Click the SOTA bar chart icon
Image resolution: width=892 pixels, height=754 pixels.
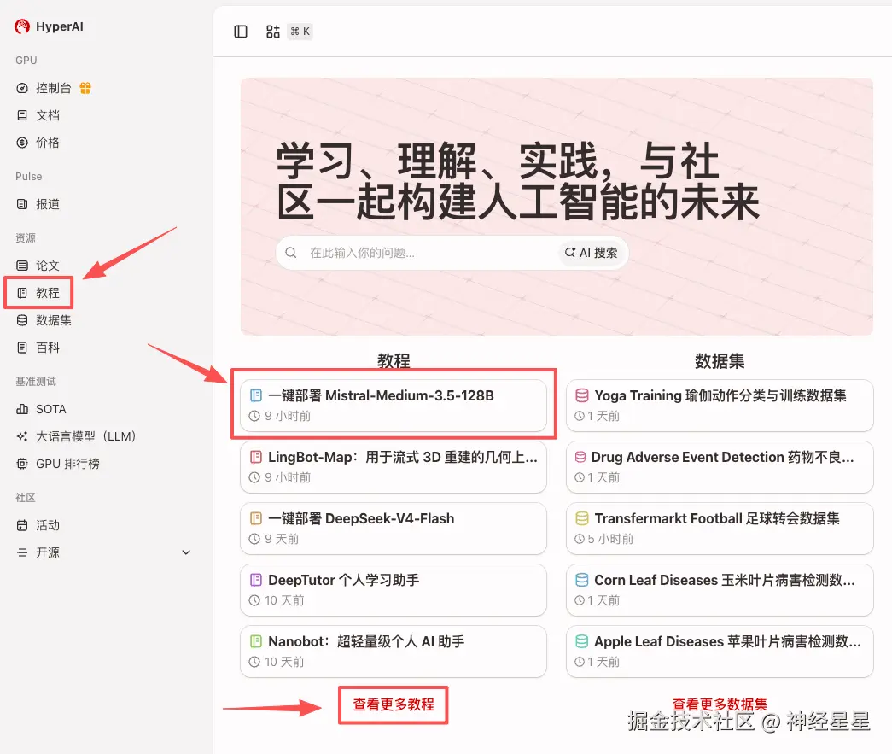(22, 409)
